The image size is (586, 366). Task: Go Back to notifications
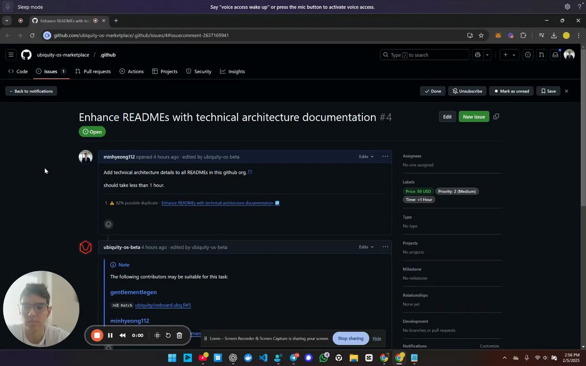pyautogui.click(x=31, y=91)
